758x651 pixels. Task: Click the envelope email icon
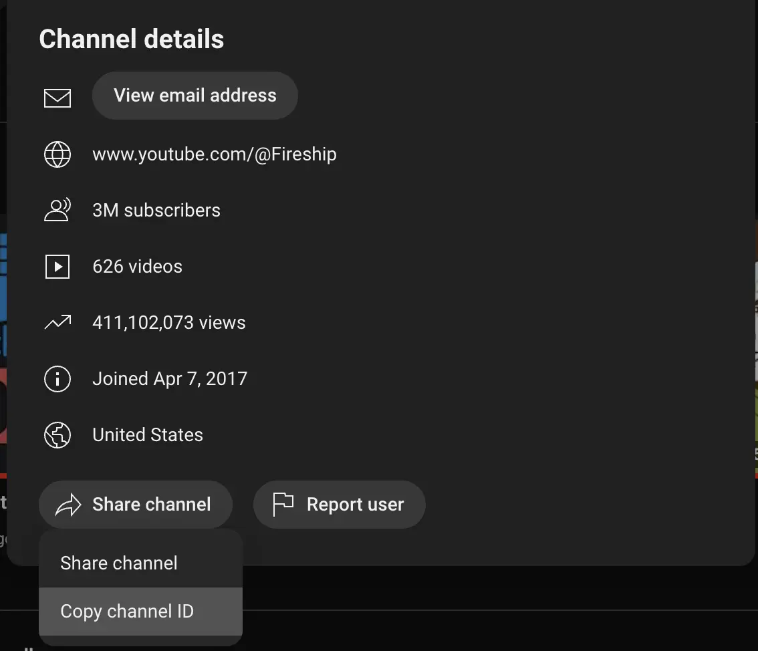pos(57,98)
